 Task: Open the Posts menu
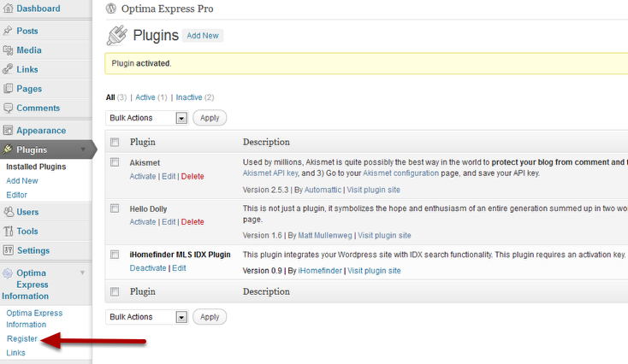click(27, 31)
